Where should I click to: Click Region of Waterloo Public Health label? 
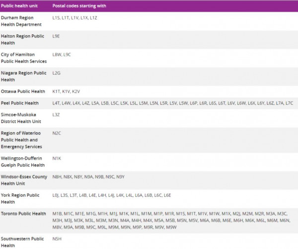point(23,140)
